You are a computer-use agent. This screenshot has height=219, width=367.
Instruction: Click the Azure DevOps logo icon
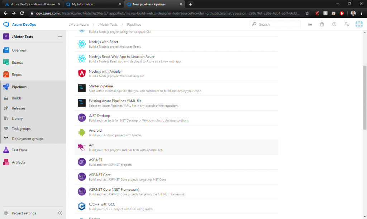click(x=6, y=24)
